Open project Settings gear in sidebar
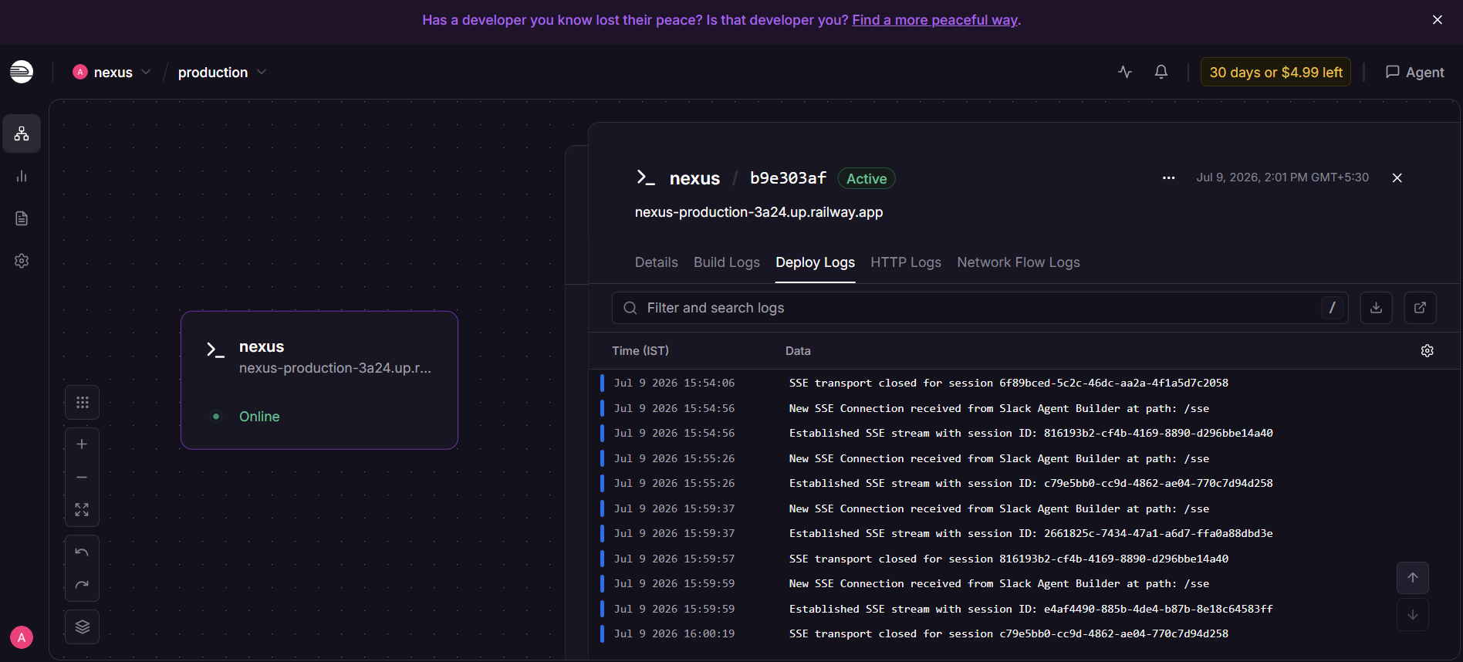This screenshot has width=1463, height=662. pos(22,261)
